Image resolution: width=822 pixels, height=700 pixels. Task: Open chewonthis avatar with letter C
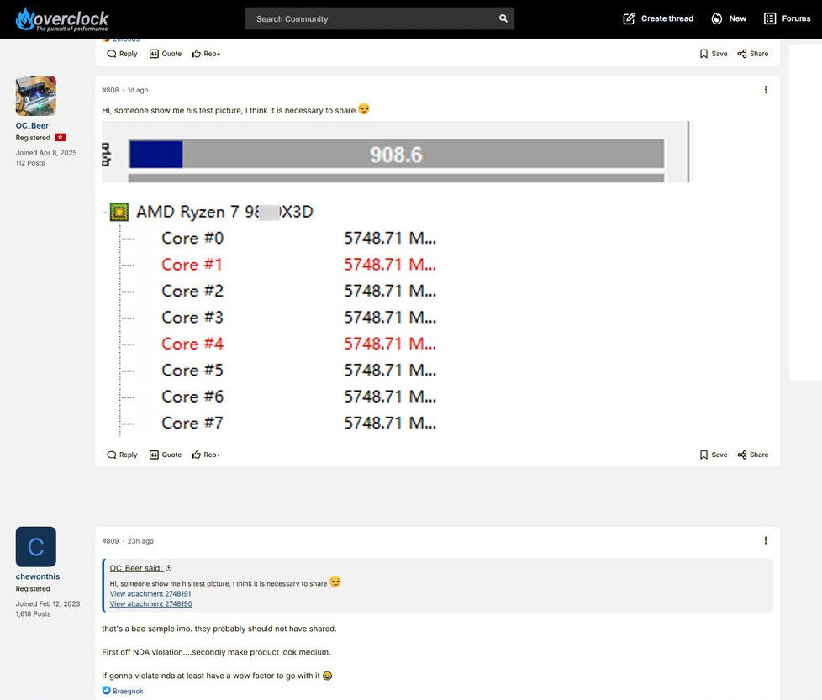tap(36, 547)
